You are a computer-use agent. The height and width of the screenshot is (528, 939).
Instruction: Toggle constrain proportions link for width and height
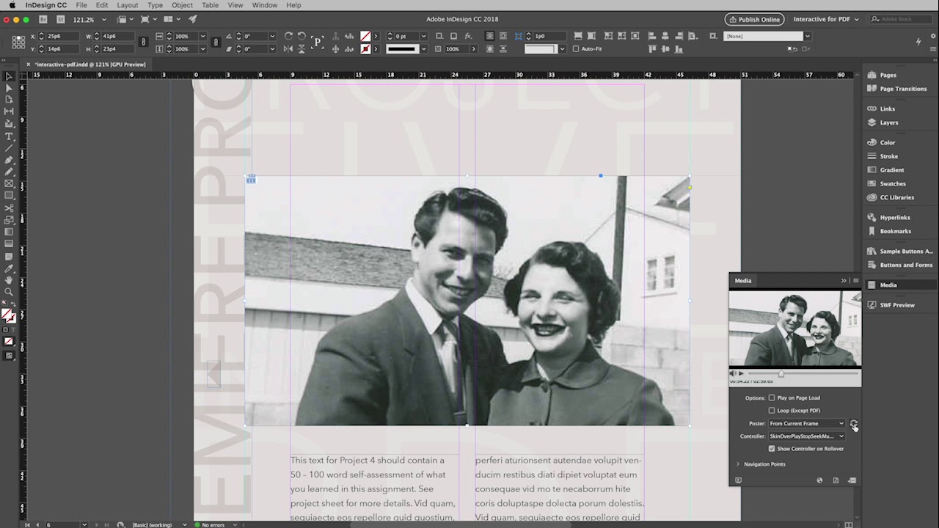point(143,43)
